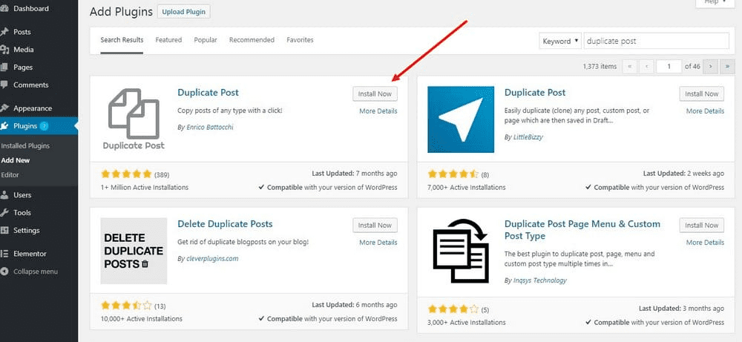Image resolution: width=742 pixels, height=342 pixels.
Task: Open Enrico Battocchi's Duplicate Post plugin thumbnail
Action: click(134, 119)
